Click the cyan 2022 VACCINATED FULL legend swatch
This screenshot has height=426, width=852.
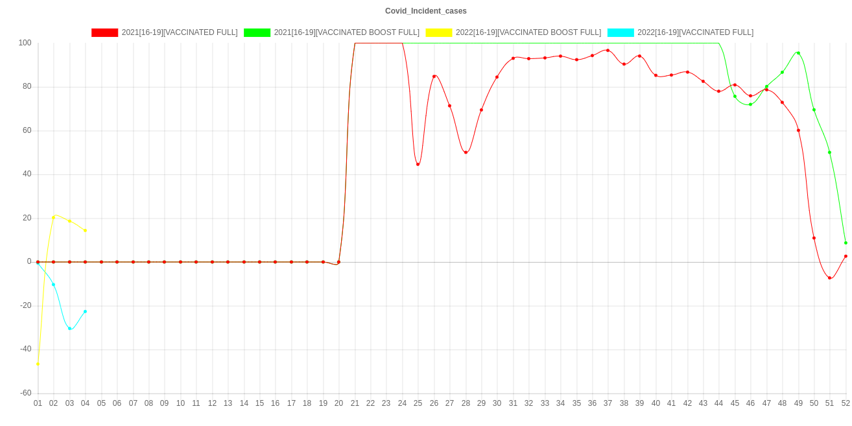click(x=621, y=32)
